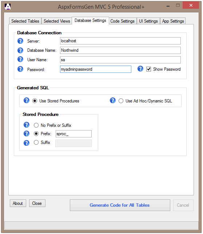Open the Selected Views tab
This screenshot has width=203, height=234.
point(57,21)
